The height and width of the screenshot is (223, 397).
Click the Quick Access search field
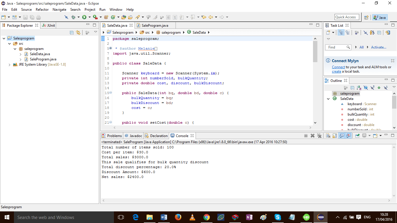tap(347, 17)
